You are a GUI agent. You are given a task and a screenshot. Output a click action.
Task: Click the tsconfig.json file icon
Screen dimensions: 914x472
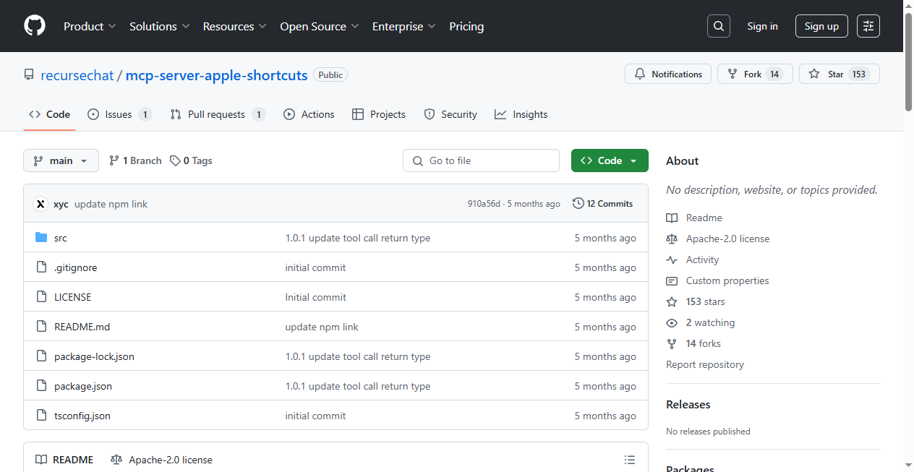[x=41, y=416]
